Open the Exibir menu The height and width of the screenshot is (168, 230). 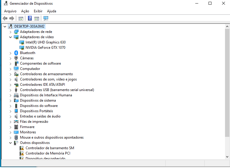tap(38, 11)
